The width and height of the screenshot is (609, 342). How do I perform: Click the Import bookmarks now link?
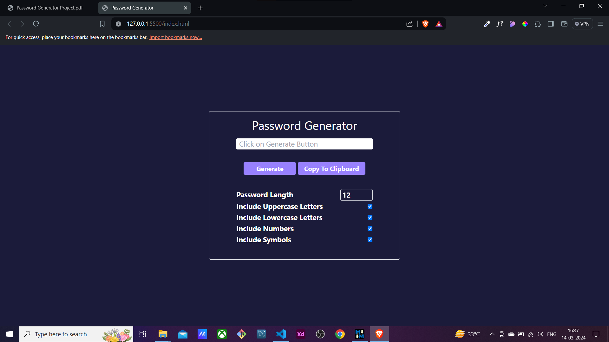click(175, 37)
